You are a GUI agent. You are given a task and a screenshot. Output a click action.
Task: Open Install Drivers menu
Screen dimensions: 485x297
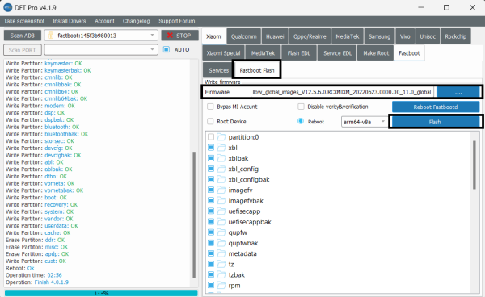pos(70,21)
